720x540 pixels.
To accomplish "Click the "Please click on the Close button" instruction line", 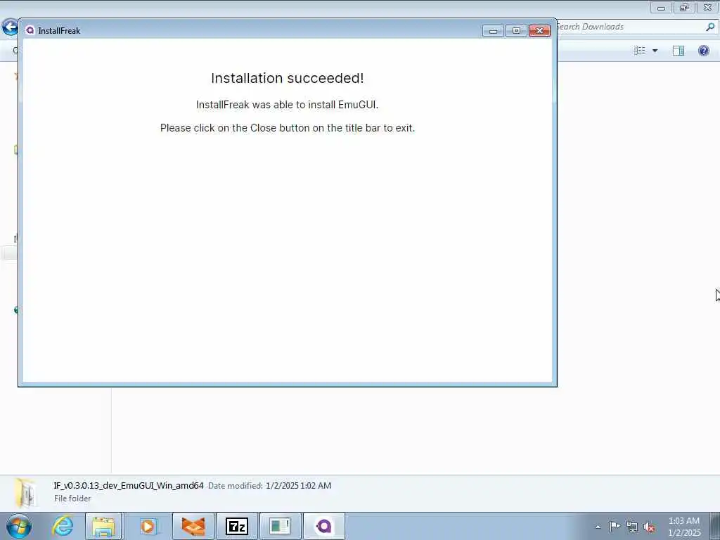I will [288, 128].
